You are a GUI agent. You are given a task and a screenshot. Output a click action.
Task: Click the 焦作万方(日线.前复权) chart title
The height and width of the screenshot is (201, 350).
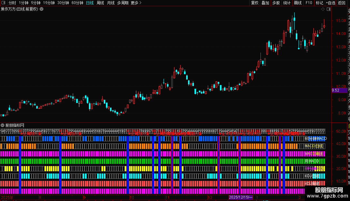coord(20,9)
